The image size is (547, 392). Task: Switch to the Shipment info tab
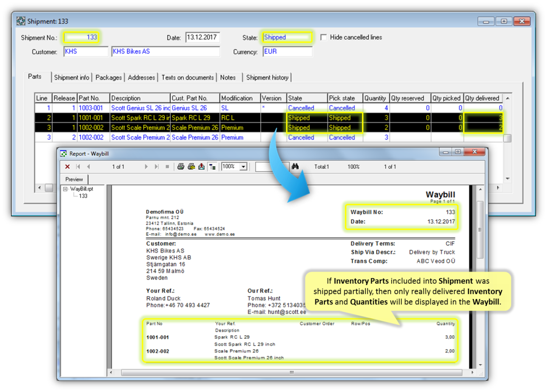click(72, 77)
